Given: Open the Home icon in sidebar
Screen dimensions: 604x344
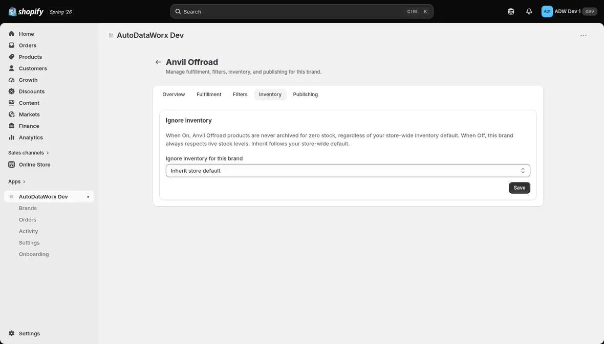Looking at the screenshot, I should coord(12,34).
